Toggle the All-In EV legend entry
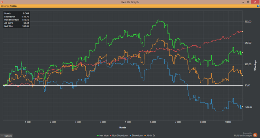The width and height of the screenshot is (260, 138). click(x=150, y=135)
